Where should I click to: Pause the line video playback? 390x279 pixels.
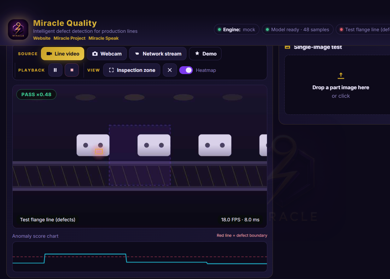55,70
